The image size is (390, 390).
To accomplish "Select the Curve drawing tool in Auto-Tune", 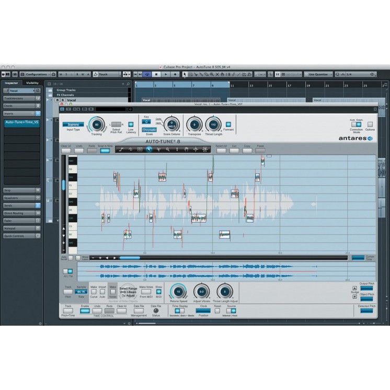I will click(130, 150).
